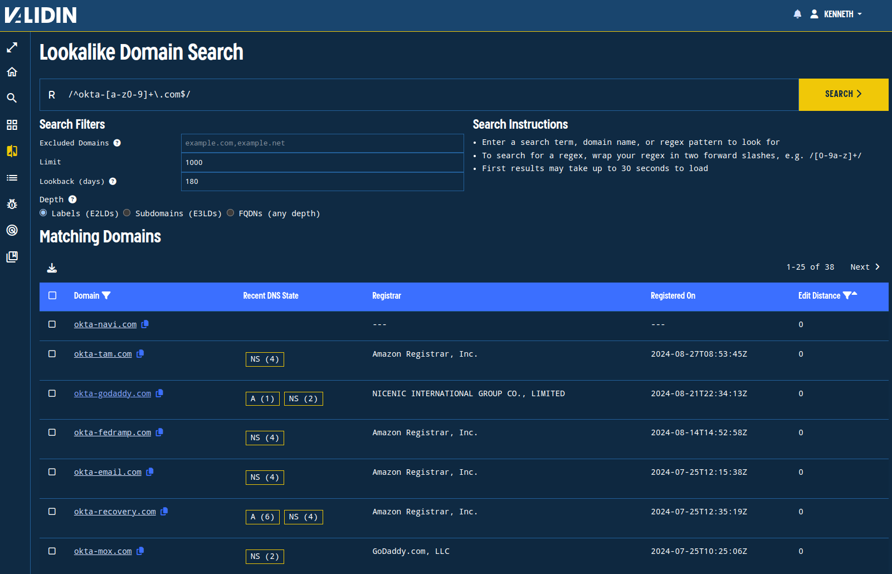The image size is (892, 574).
Task: Select FQDNs (any depth) radio
Action: click(230, 213)
